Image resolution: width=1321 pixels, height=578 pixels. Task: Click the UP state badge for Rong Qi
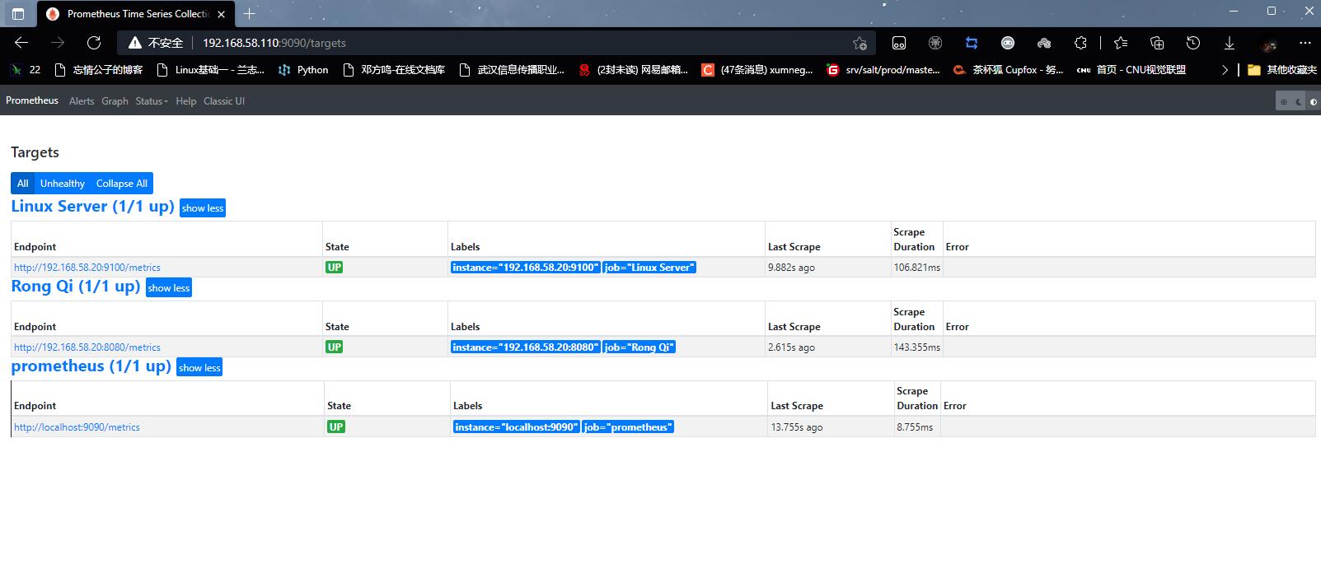[334, 347]
